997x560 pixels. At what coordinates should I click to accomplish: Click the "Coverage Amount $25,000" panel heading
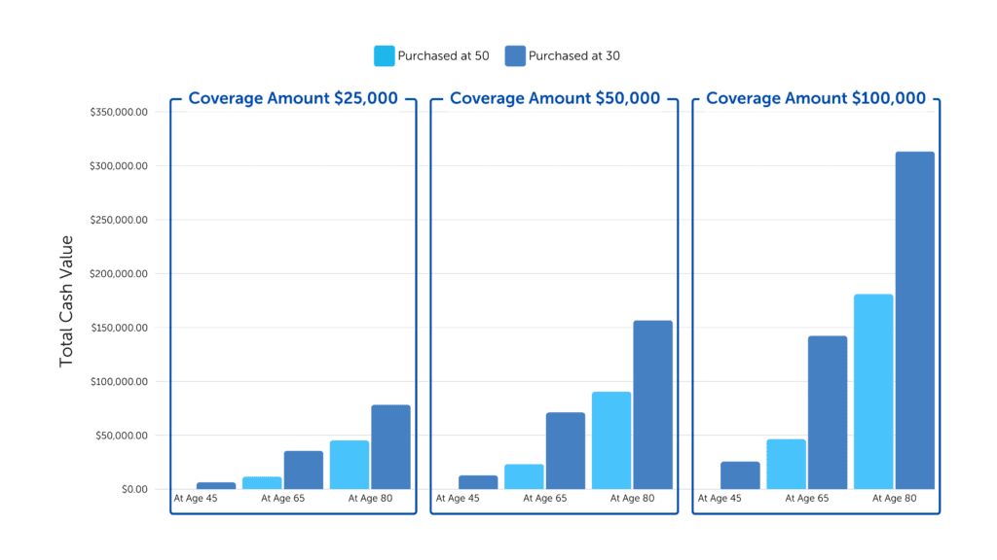coord(293,98)
